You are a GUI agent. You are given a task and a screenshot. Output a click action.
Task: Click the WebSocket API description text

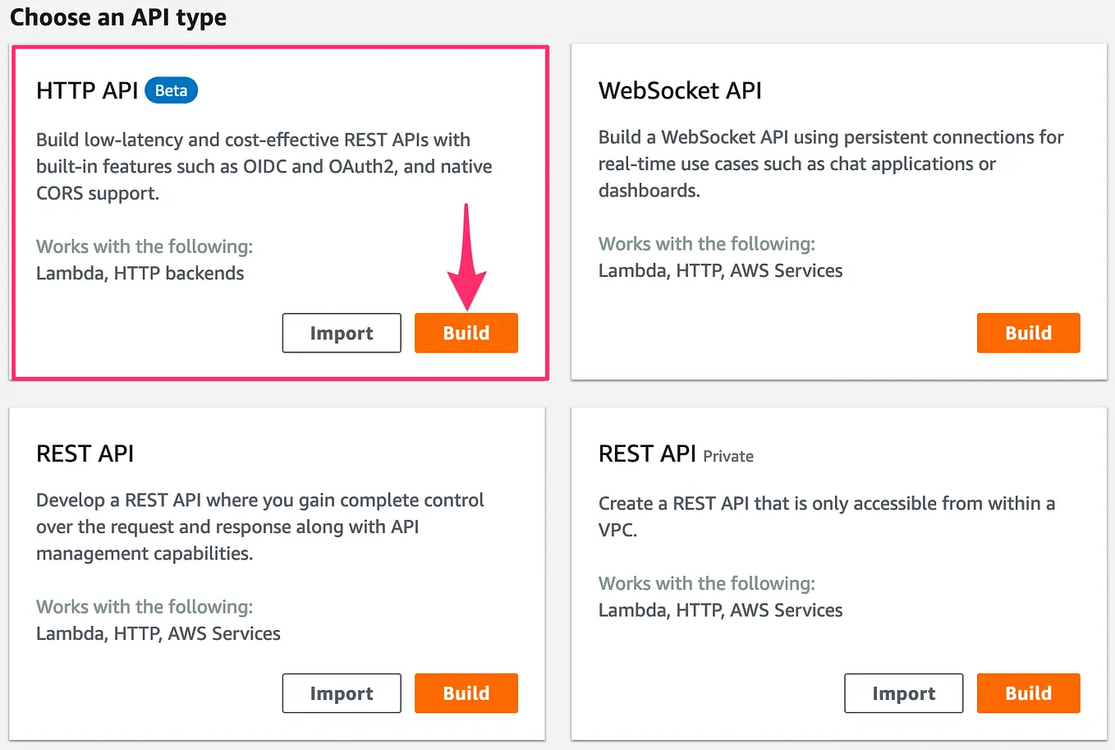[x=829, y=163]
